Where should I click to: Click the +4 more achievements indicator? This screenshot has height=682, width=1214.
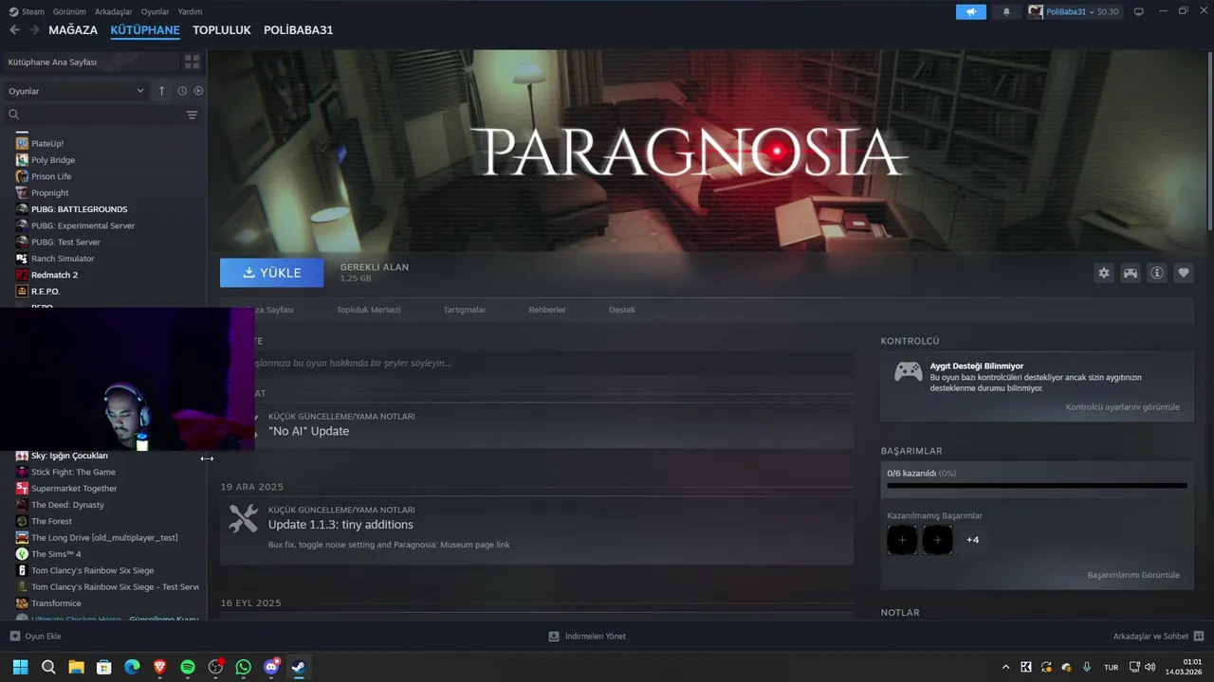coord(972,540)
